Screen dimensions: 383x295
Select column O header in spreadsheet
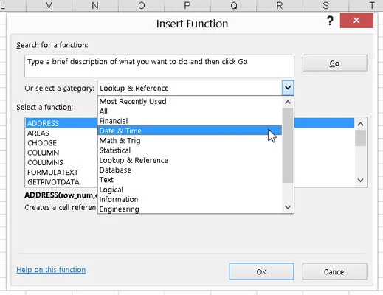[141, 5]
